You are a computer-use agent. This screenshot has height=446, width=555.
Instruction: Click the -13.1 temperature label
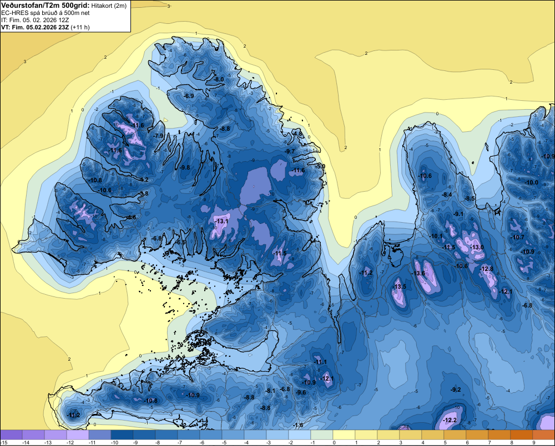[x=221, y=221]
